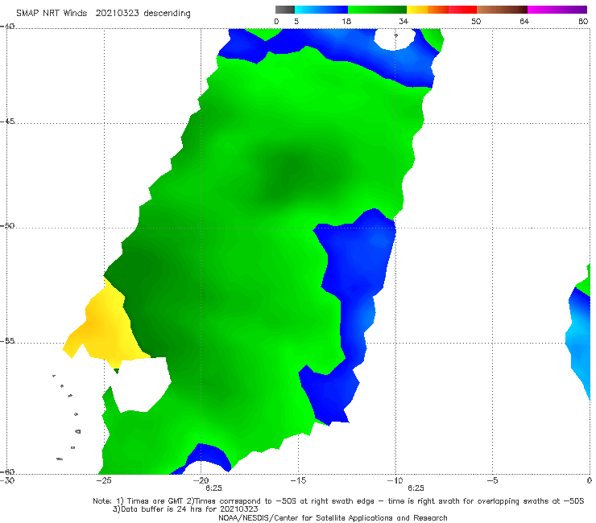
Task: Click the white data gap circle near -10 longitude
Action: tap(395, 38)
